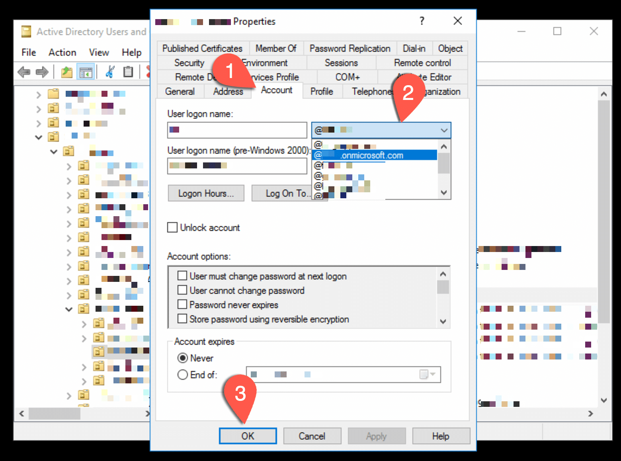The width and height of the screenshot is (621, 461).
Task: Toggle the show/hide console tree icon
Action: 86,72
